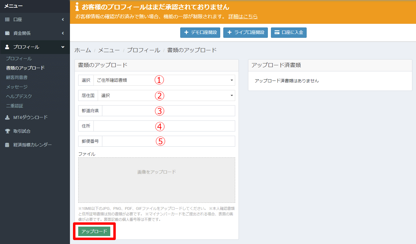Screen dimensions: 416x244
Task: Click the MT4ダウンロード download icon
Action: coord(7,117)
